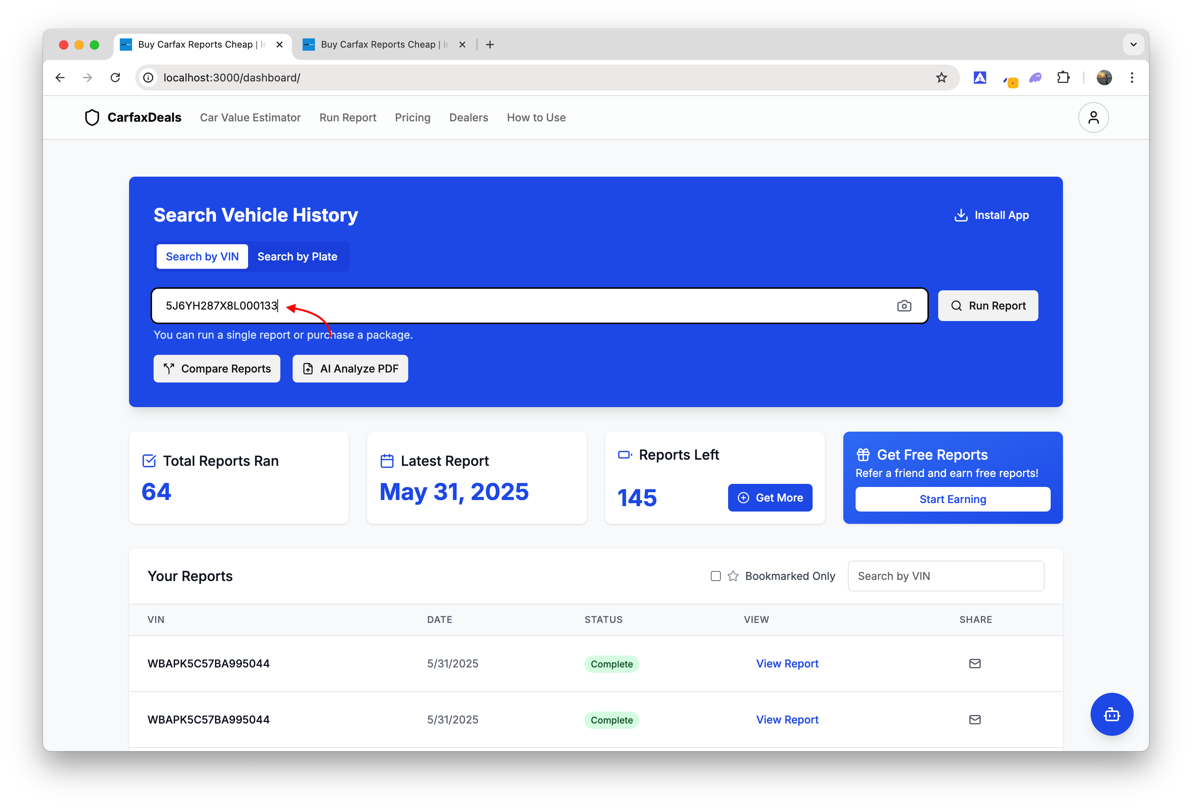Screen dimensions: 1192x808
Task: Open the Chrome three-dot menu
Action: coord(1132,78)
